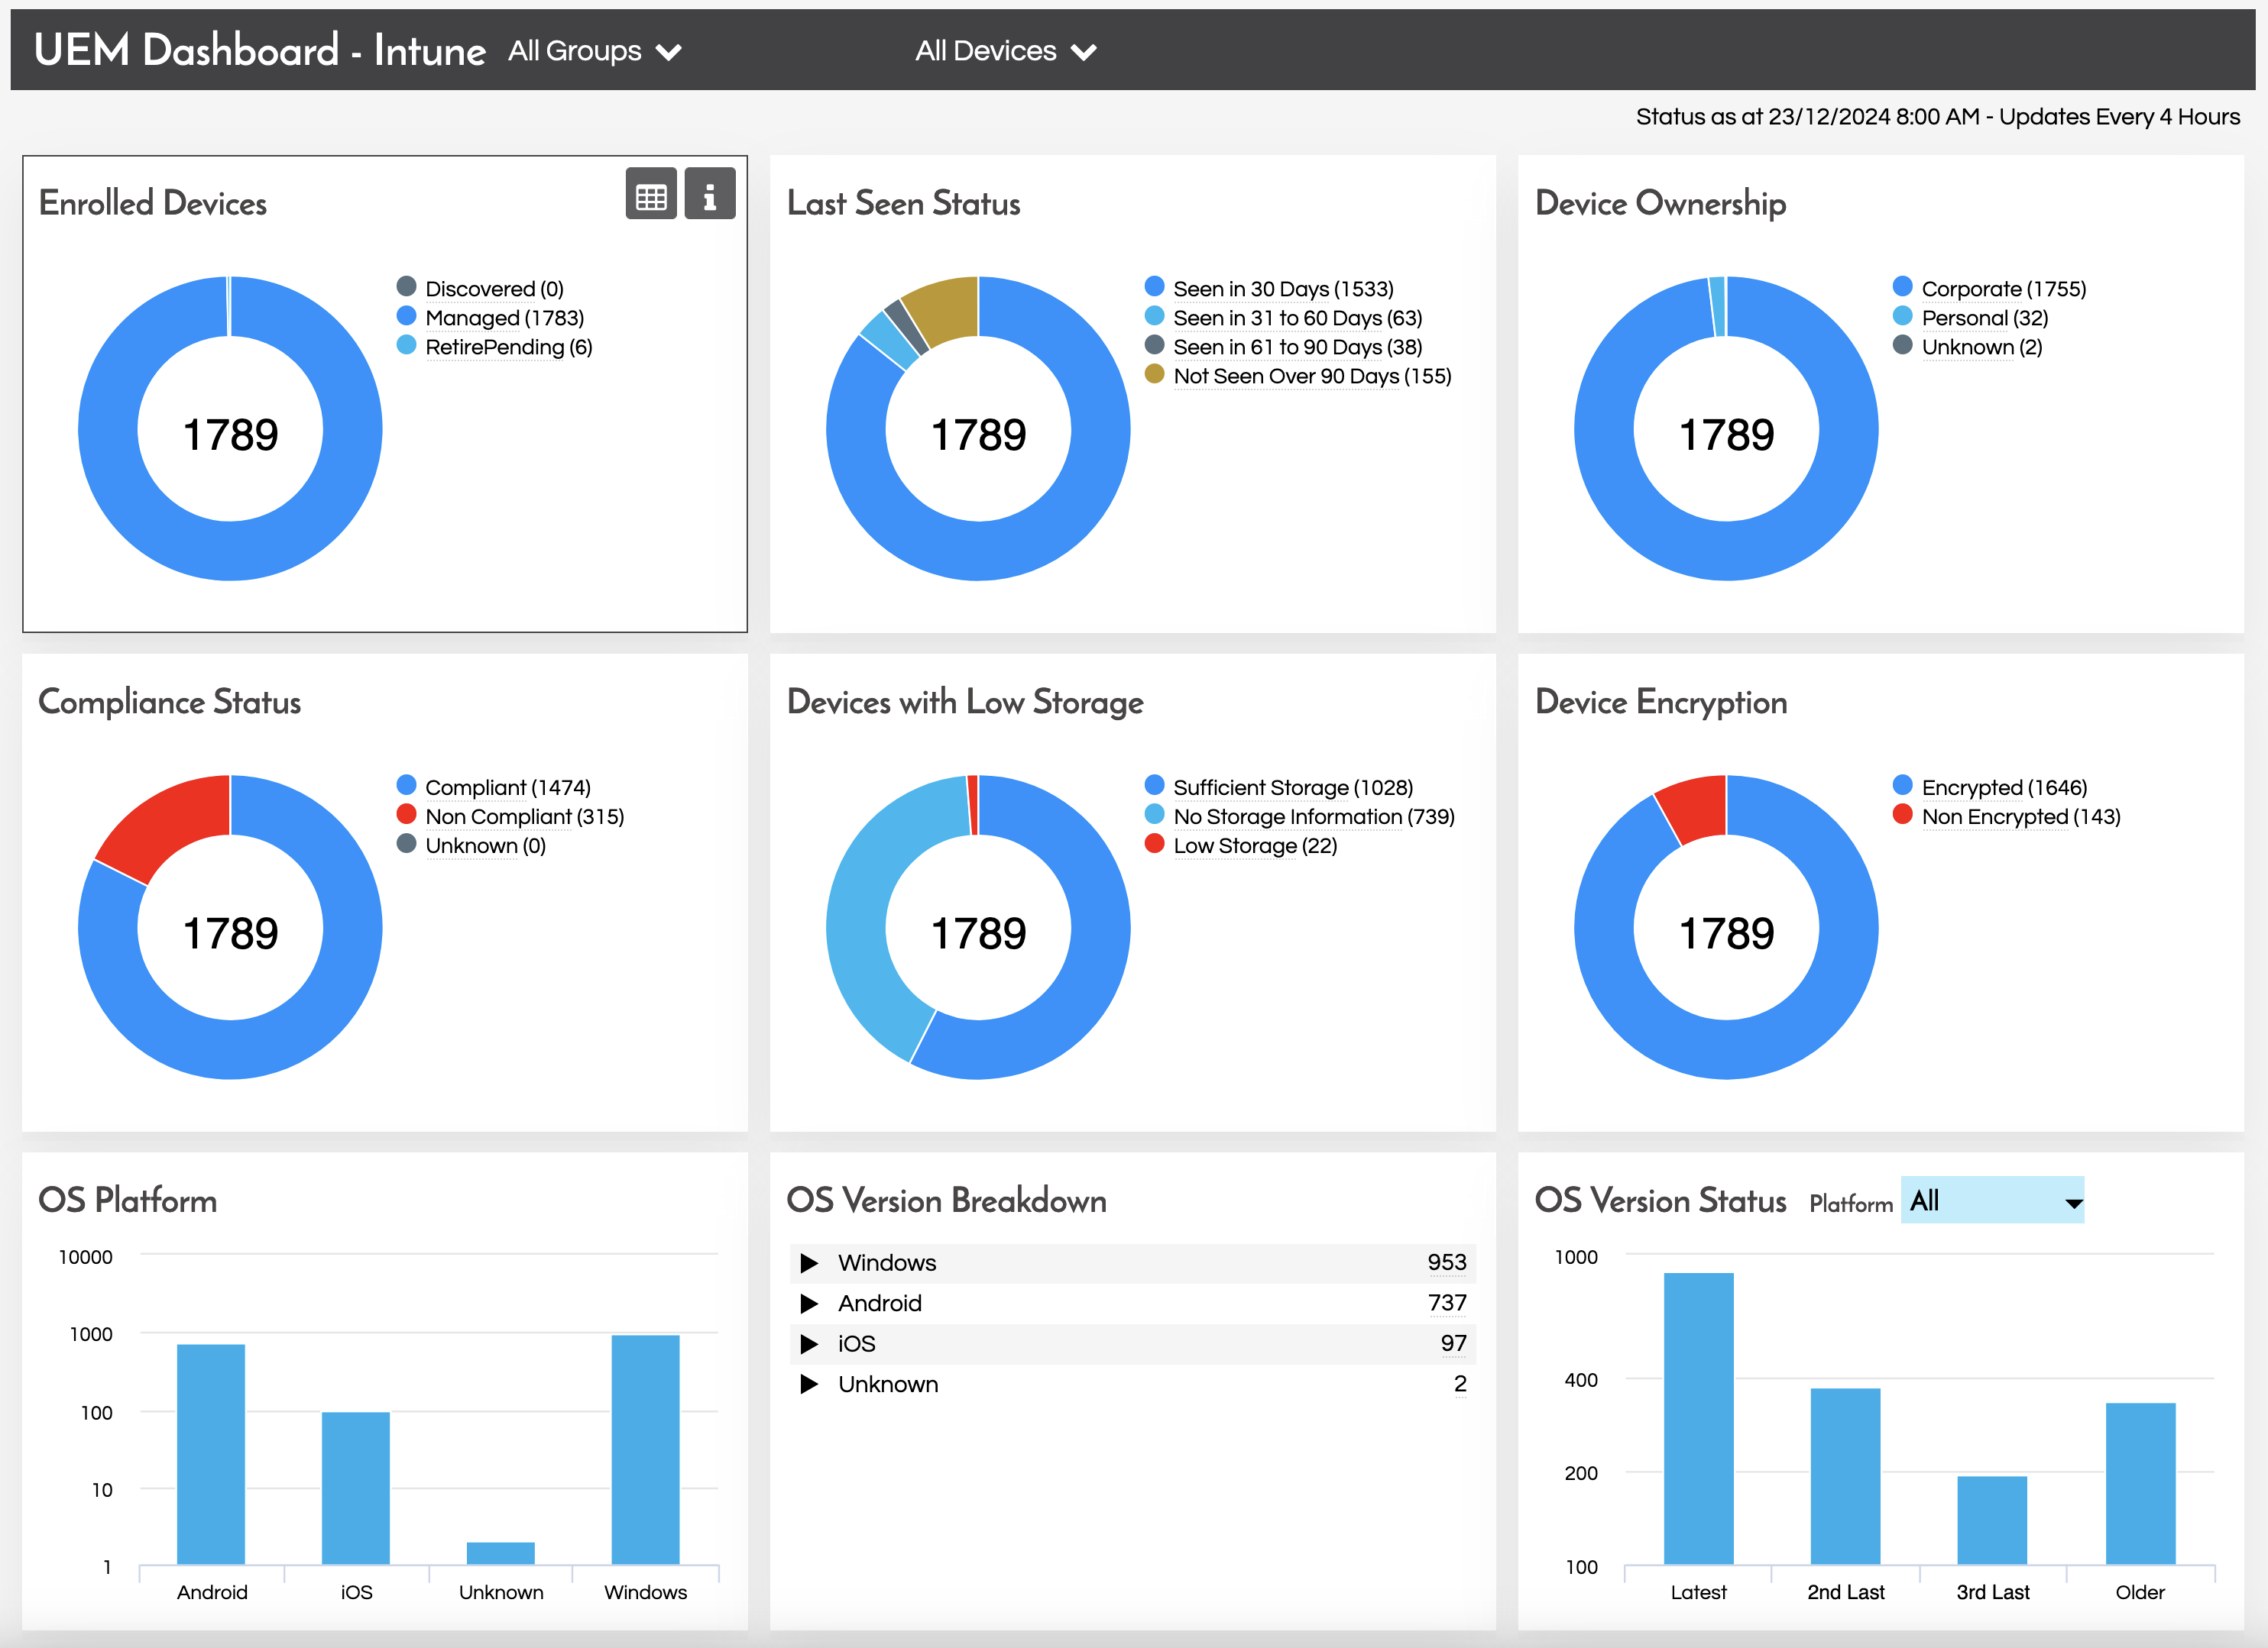Viewport: 2268px width, 1648px height.
Task: Click the Windows count 953
Action: click(x=1447, y=1263)
